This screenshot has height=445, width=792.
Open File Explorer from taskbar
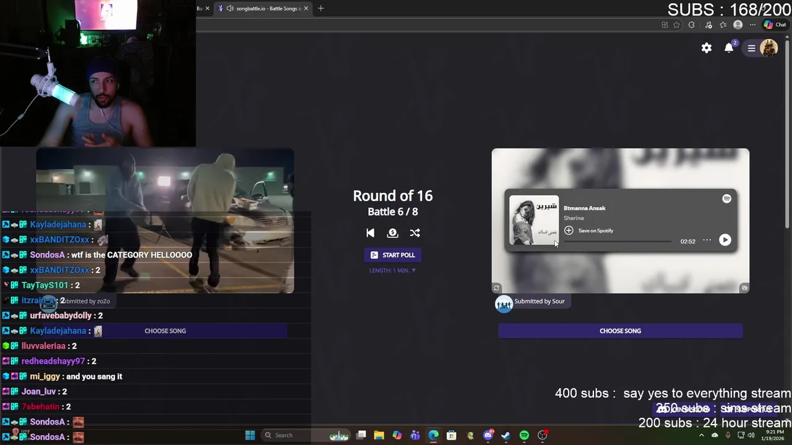click(x=379, y=435)
